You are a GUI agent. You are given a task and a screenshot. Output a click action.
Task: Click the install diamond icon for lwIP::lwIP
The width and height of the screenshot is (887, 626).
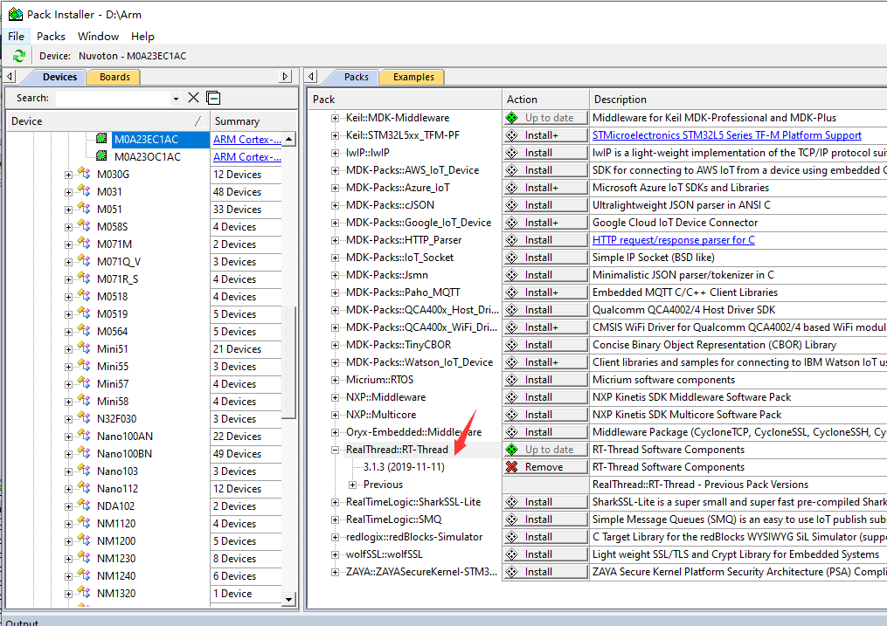pos(512,153)
